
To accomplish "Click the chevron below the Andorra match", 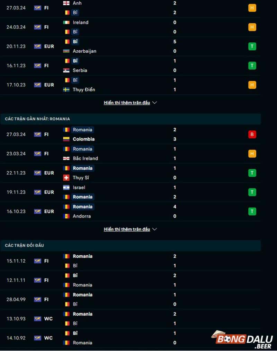I will tap(154, 229).
